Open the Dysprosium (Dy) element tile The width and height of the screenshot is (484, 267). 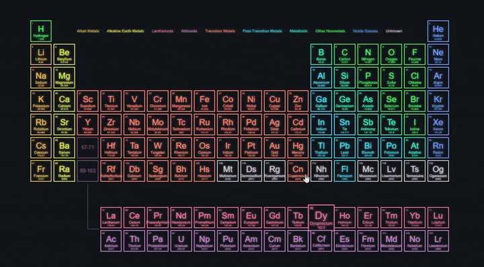[321, 217]
